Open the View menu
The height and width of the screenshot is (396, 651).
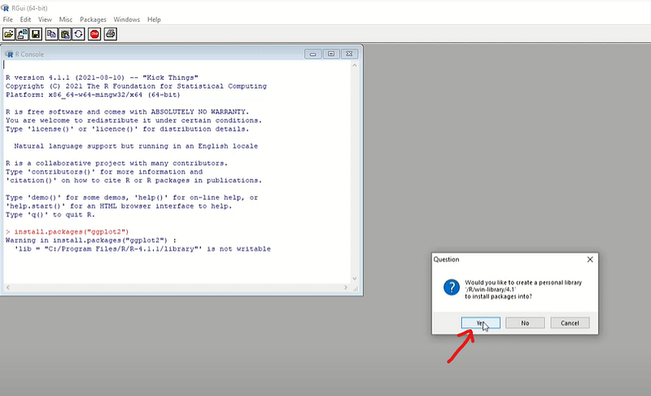[45, 20]
